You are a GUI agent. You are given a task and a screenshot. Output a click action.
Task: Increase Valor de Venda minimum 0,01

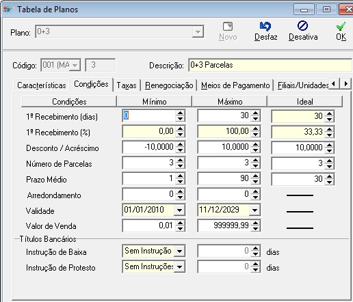pyautogui.click(x=180, y=223)
